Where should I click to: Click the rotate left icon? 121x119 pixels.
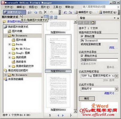[65, 12]
